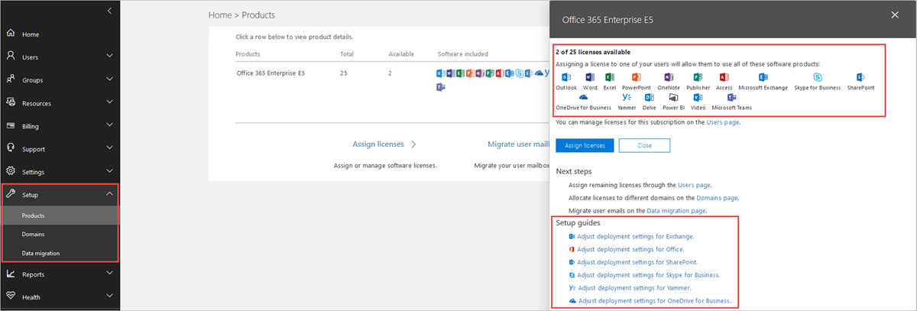Click the Excel product icon

609,77
